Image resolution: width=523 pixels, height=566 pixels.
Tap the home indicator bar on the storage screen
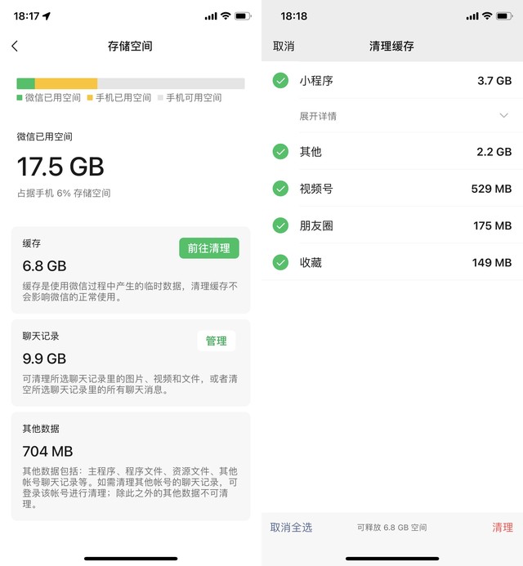click(131, 559)
